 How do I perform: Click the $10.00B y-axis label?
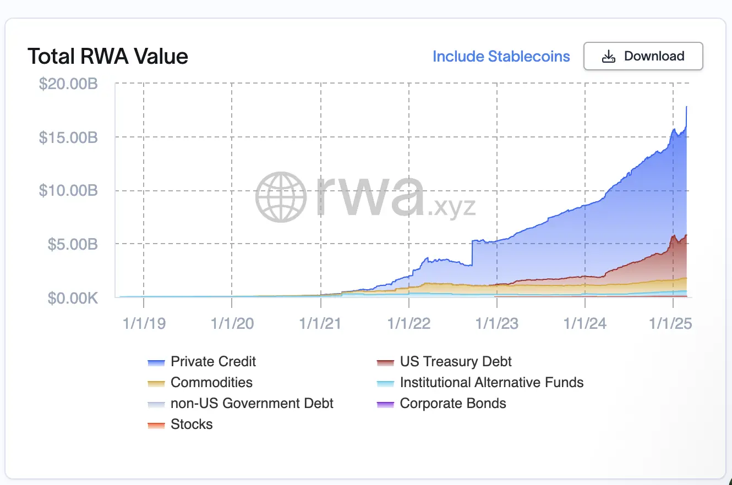[x=68, y=191]
